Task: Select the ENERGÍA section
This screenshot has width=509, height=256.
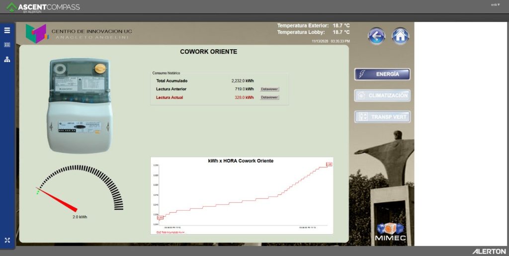Action: [382, 74]
